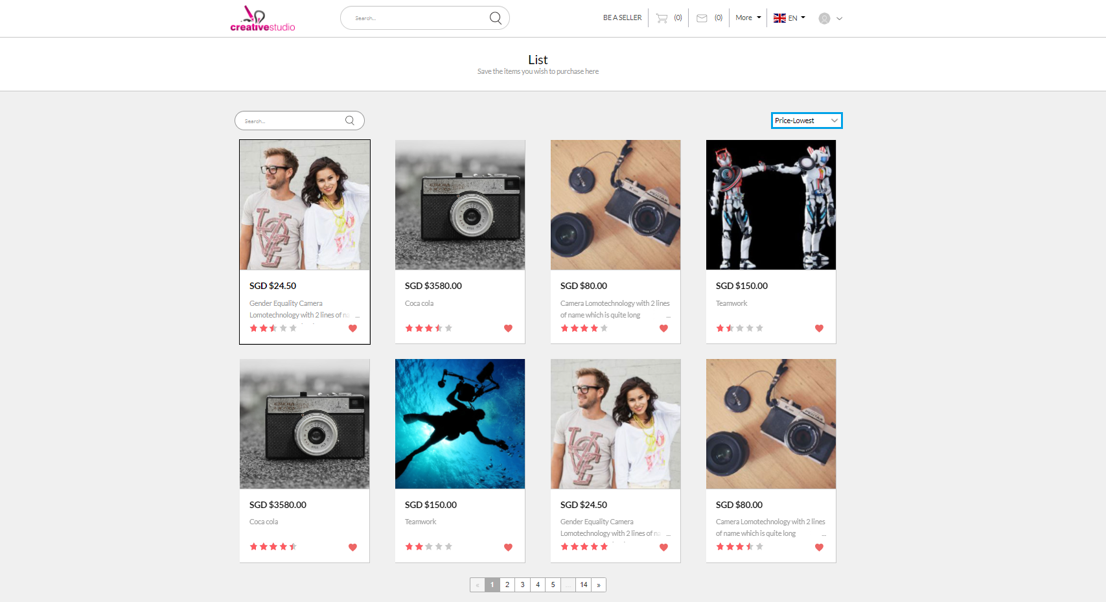Open the scuba diver product thumbnail
Image resolution: width=1106 pixels, height=602 pixels.
(460, 424)
